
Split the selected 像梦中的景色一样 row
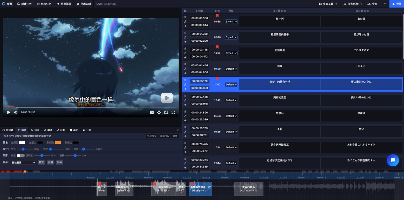point(185,84)
